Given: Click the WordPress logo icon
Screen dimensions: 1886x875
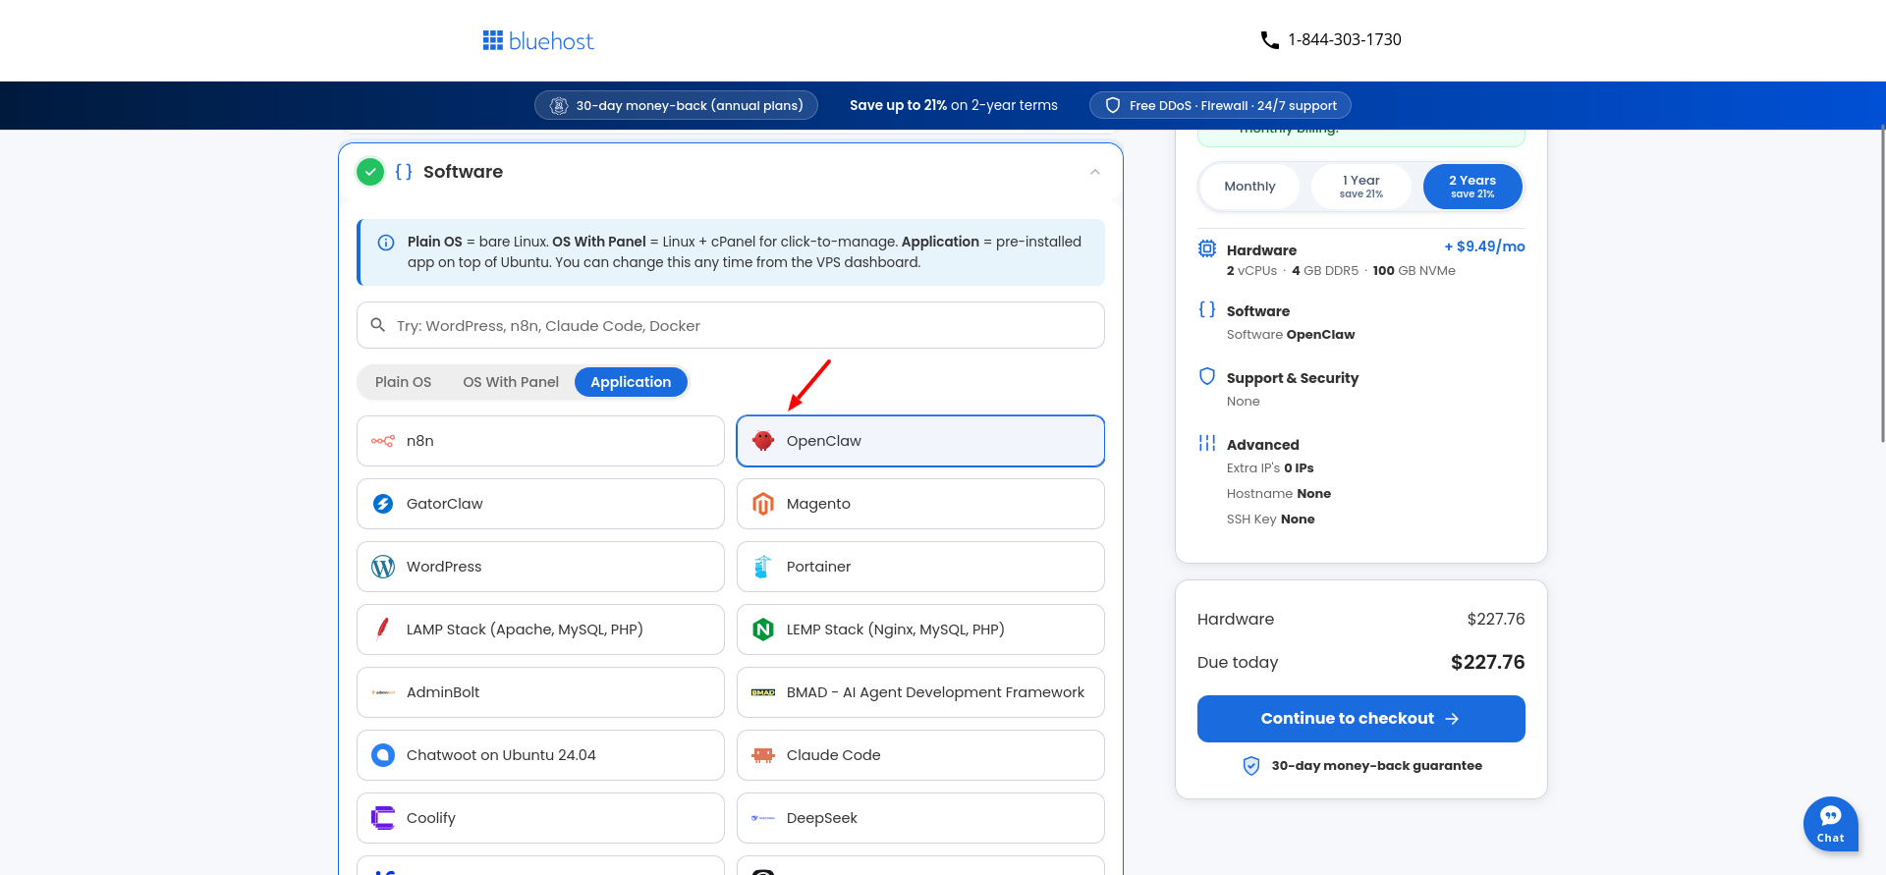Looking at the screenshot, I should (x=383, y=567).
